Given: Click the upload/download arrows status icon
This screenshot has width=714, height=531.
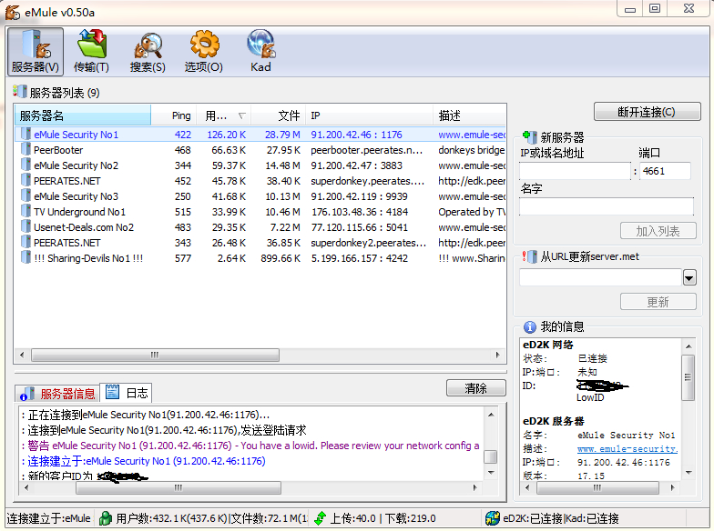Looking at the screenshot, I should [321, 518].
